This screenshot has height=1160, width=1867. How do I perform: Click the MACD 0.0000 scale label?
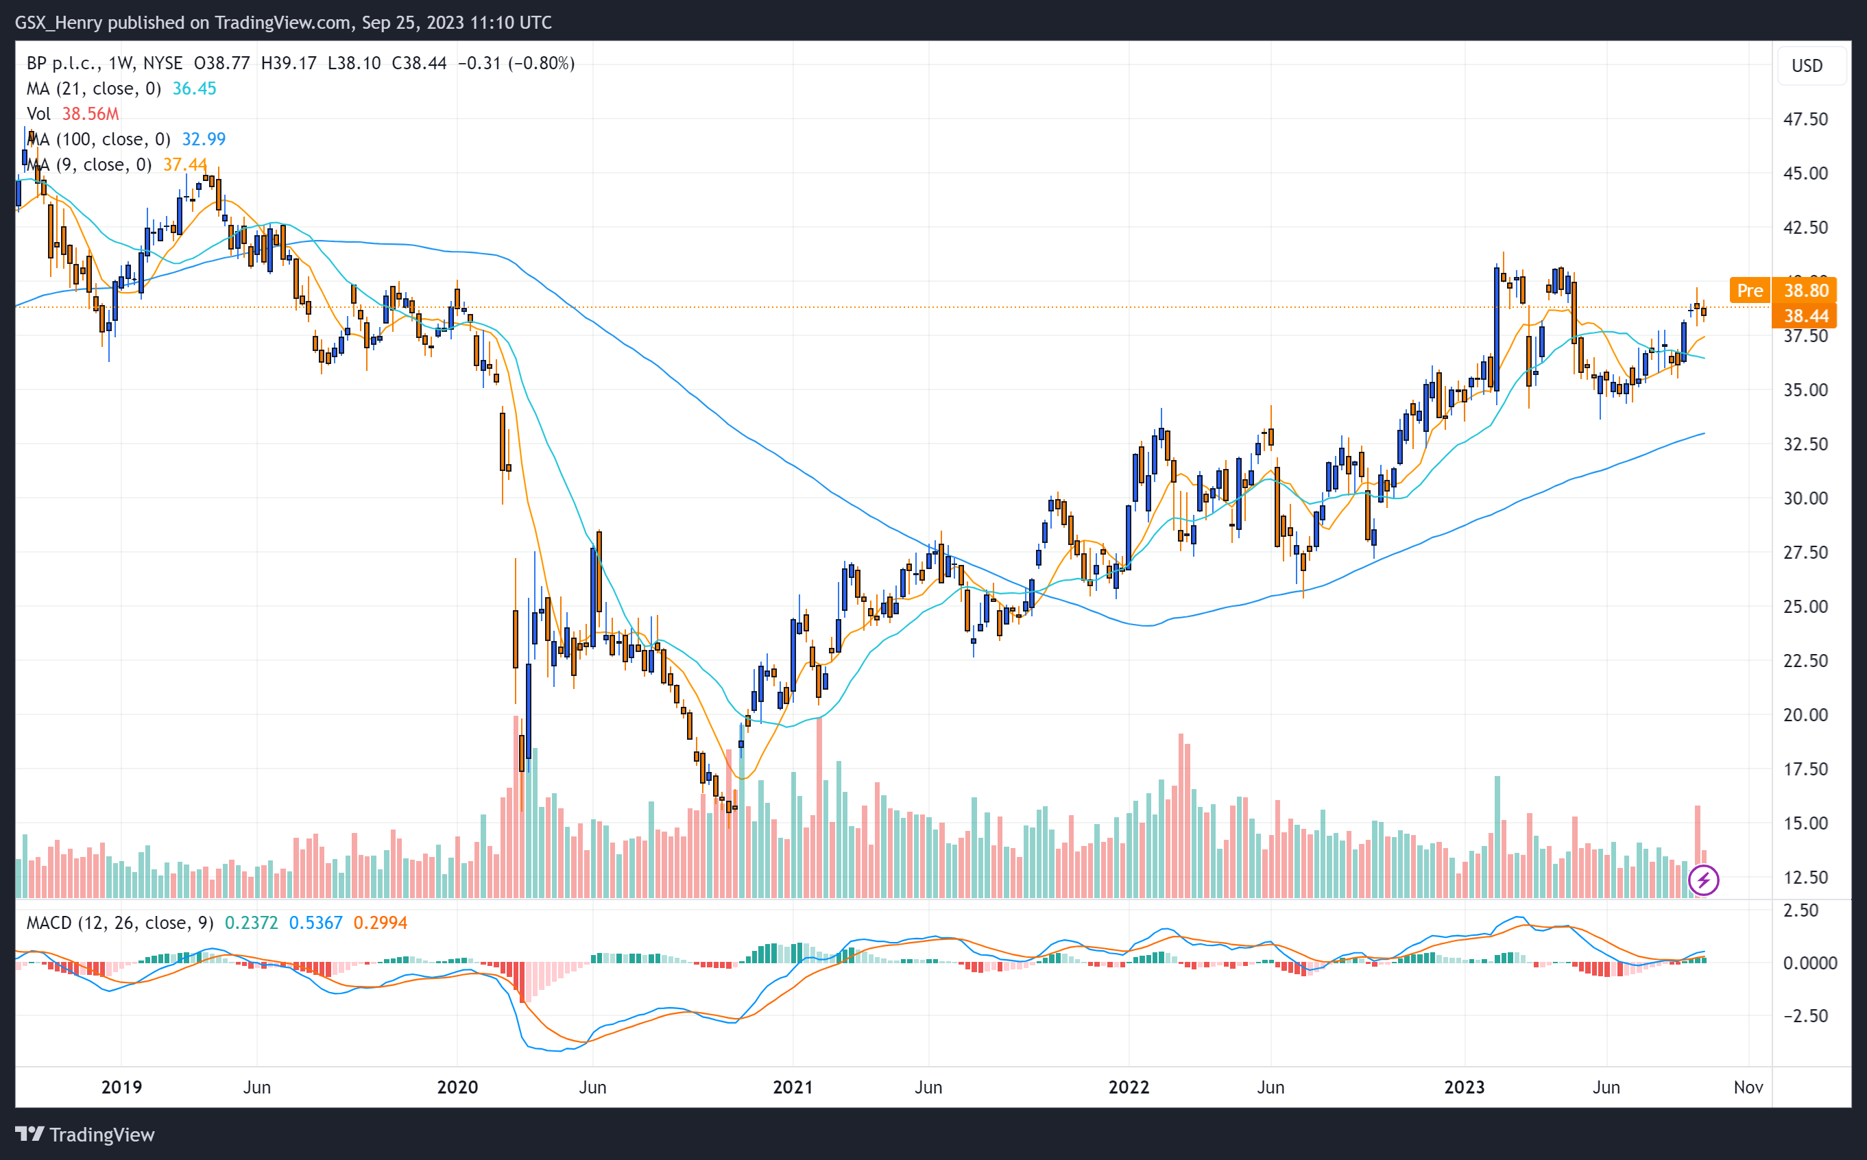tap(1809, 963)
